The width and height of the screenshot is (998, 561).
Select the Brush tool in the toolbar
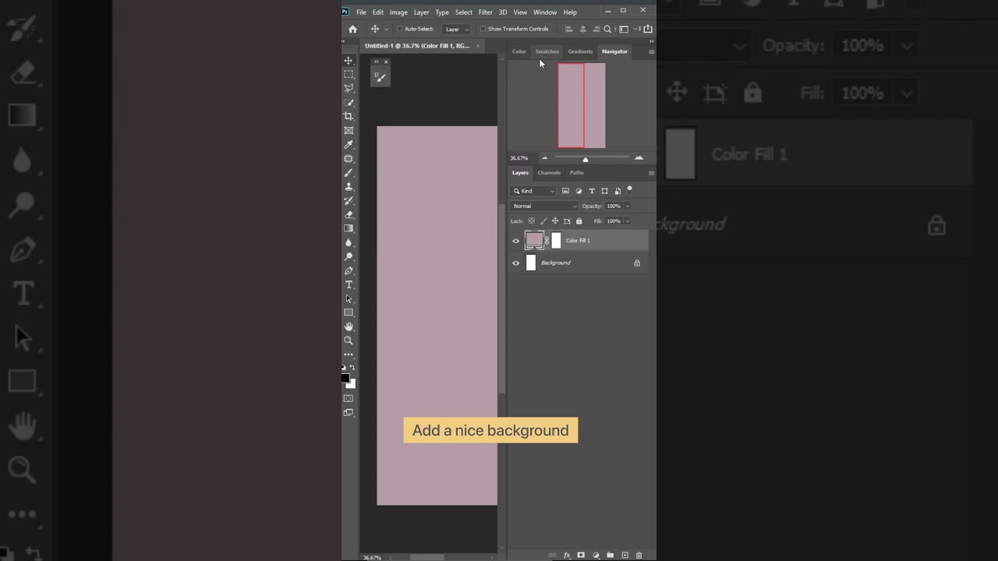[349, 173]
